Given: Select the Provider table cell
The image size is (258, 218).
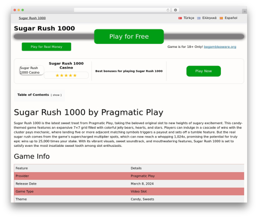Looking at the screenshot, I should (72, 176).
